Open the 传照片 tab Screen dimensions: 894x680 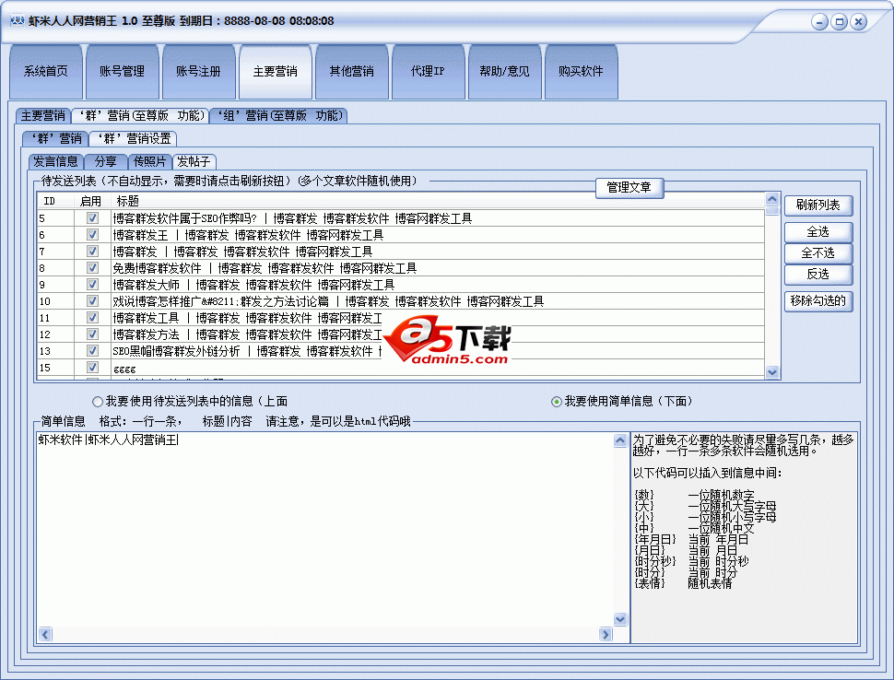click(149, 161)
